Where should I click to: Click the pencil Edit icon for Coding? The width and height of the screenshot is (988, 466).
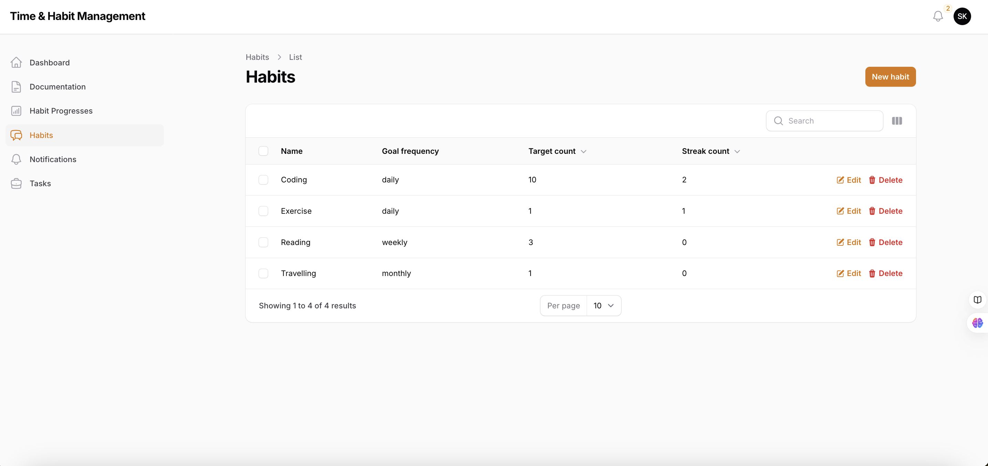(840, 180)
